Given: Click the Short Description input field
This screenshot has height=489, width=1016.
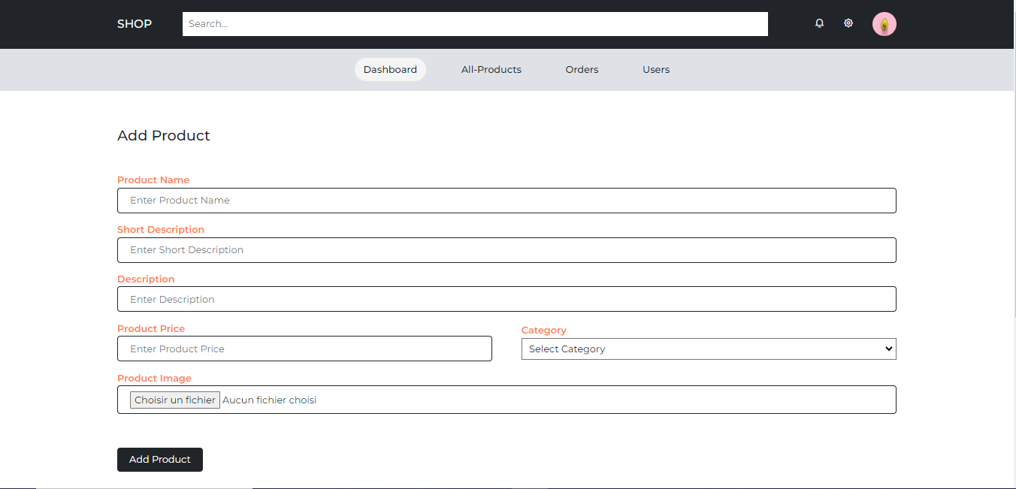Looking at the screenshot, I should coord(506,249).
